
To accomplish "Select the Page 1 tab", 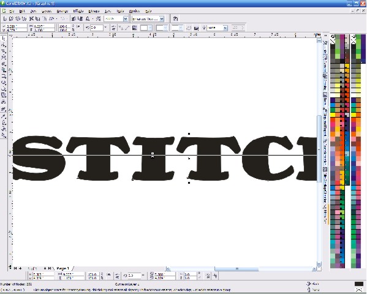I will [63, 268].
